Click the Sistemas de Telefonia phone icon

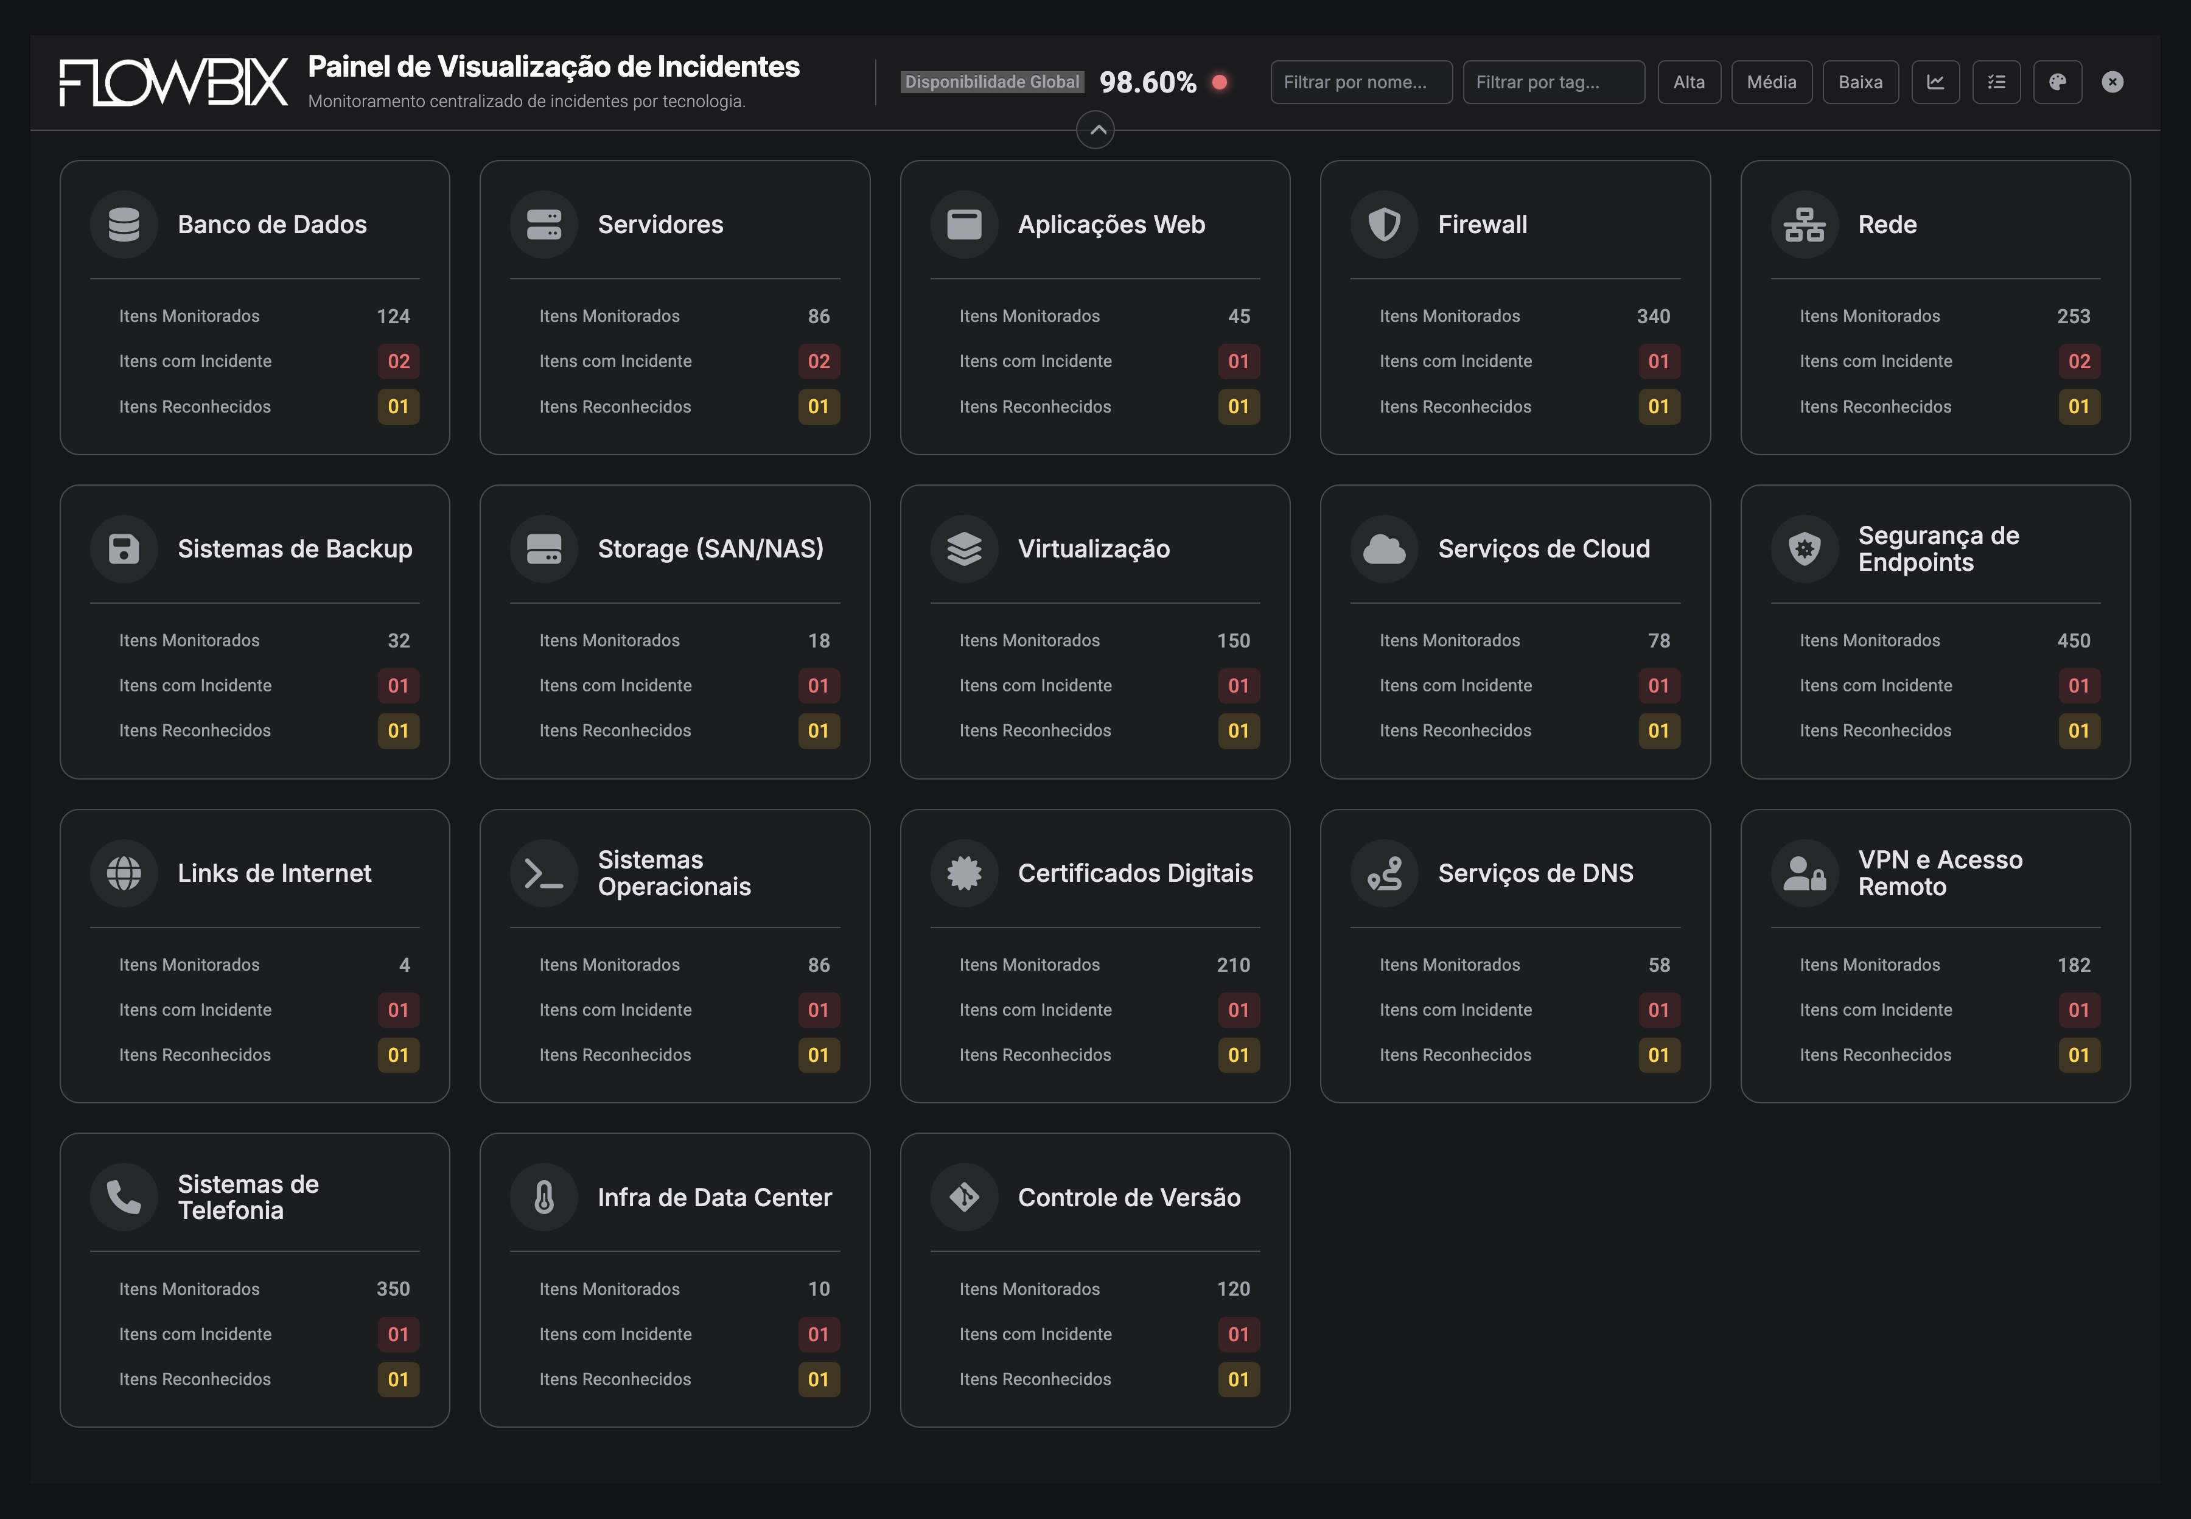124,1197
